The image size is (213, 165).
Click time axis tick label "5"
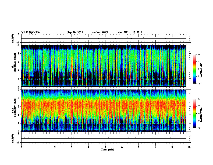point(105,147)
